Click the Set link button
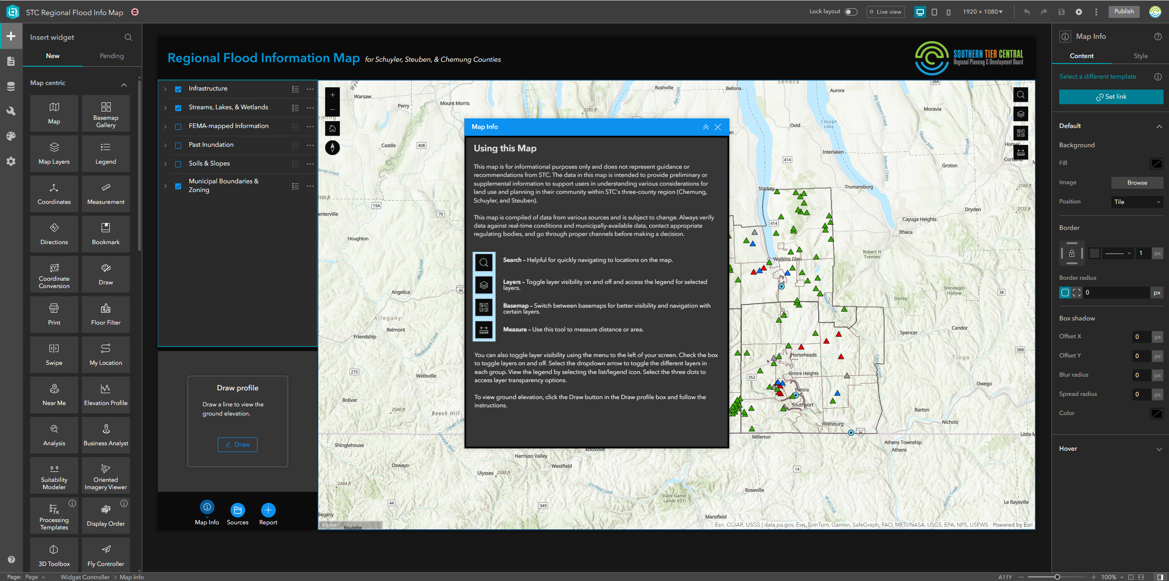Screen dimensions: 1169x581 [1110, 97]
